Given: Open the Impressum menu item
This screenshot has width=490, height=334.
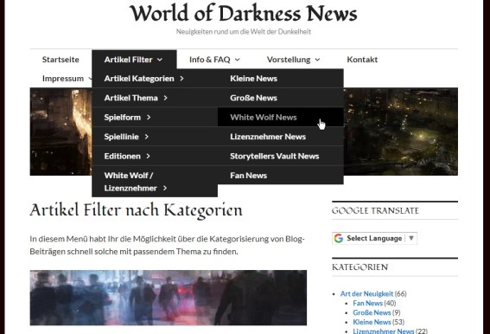Looking at the screenshot, I should 63,79.
